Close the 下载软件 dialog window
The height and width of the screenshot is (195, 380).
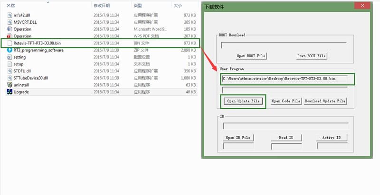(362, 5)
